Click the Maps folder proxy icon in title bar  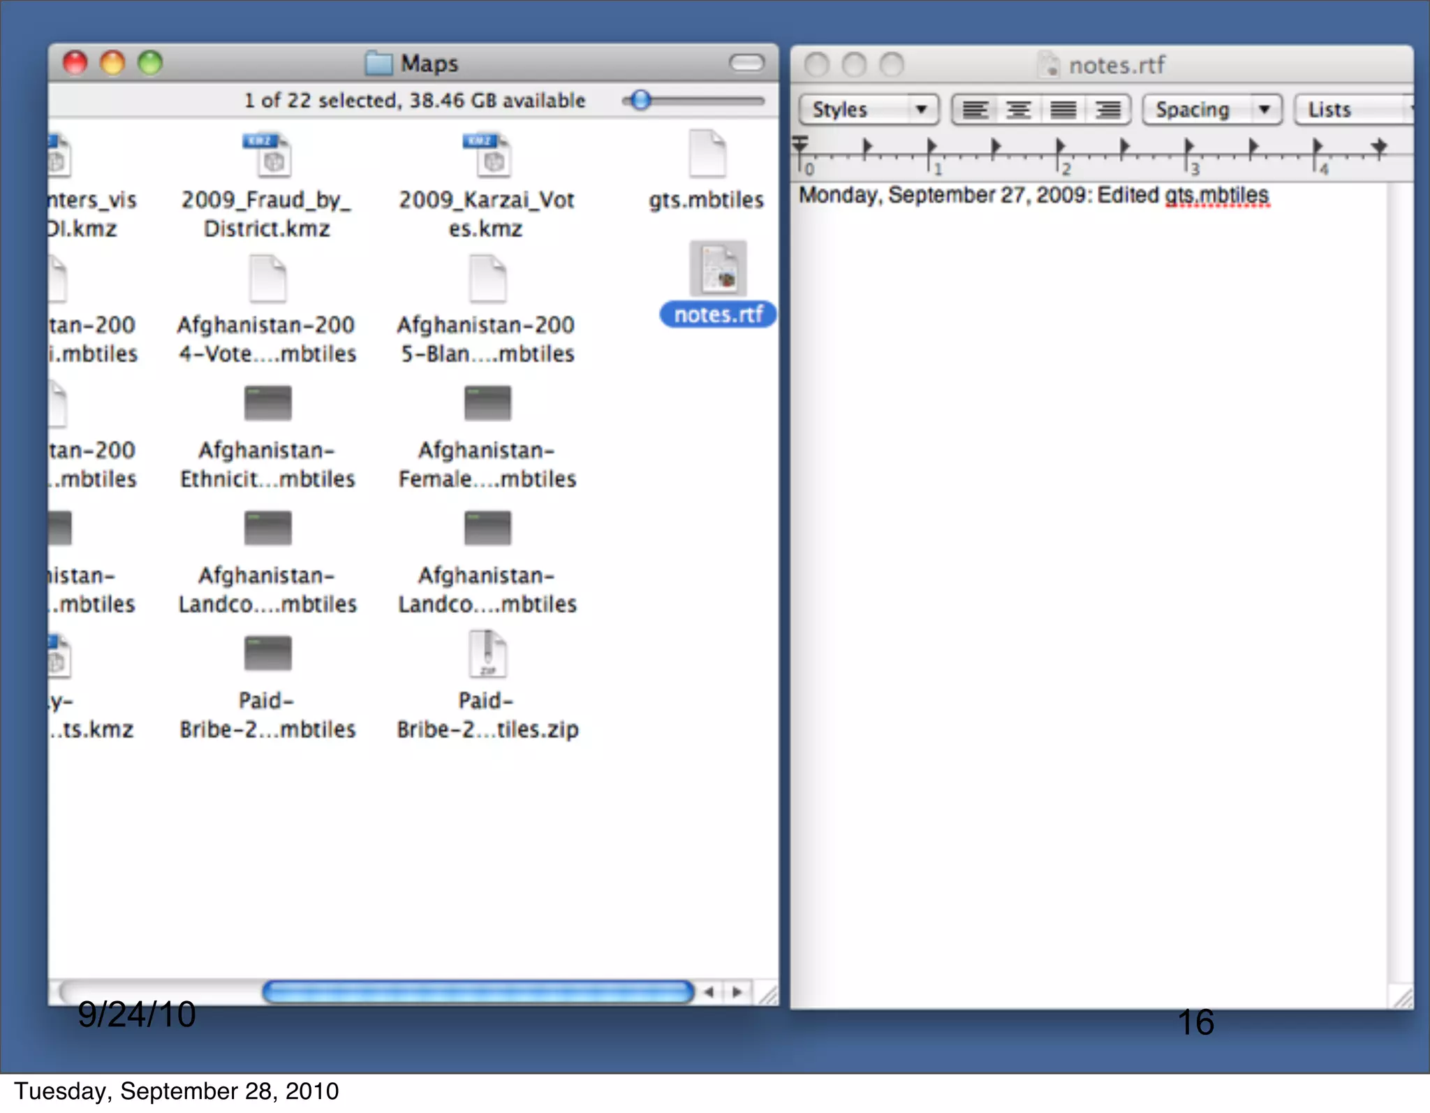click(x=379, y=64)
